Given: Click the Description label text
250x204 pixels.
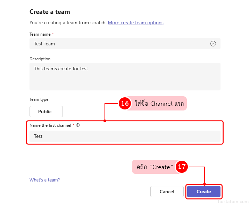Looking at the screenshot, I should click(40, 59).
